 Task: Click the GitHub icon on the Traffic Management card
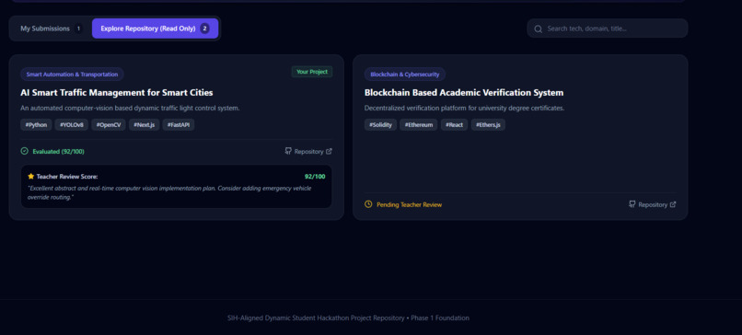(288, 151)
